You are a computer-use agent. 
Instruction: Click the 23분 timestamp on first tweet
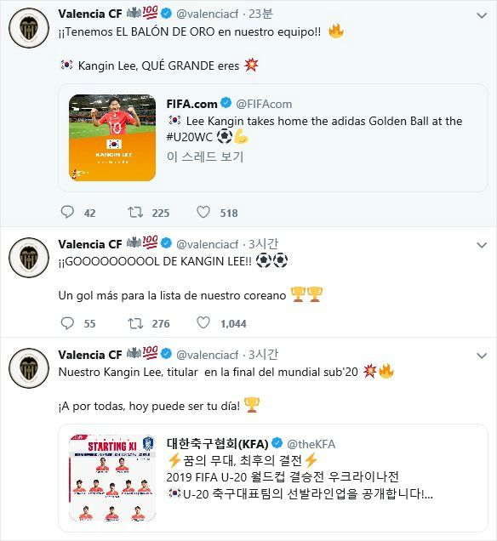point(260,14)
